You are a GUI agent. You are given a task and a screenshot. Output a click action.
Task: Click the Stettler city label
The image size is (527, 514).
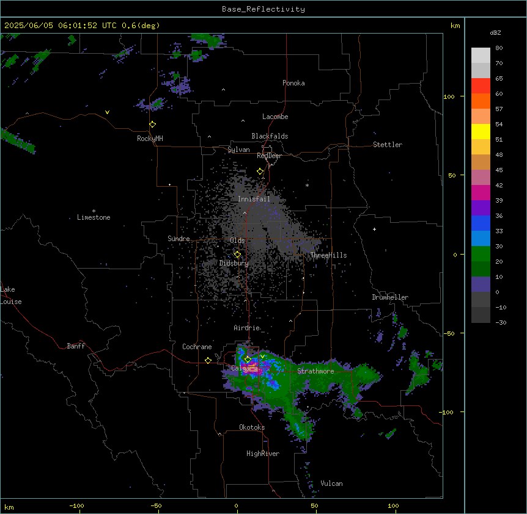click(388, 145)
